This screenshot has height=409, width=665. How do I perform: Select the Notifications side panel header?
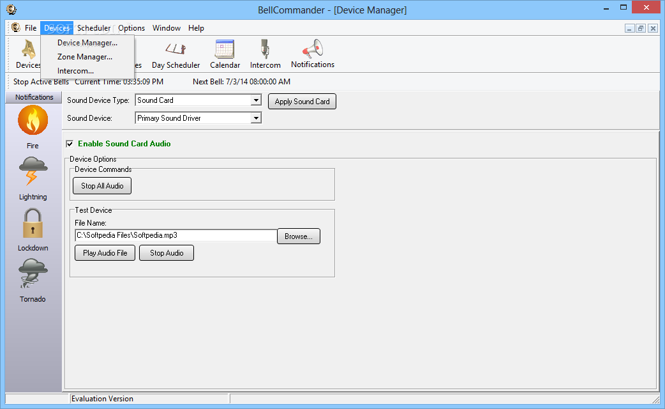point(34,97)
